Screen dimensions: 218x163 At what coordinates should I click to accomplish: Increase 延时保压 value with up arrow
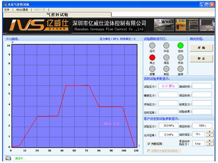pyautogui.click(x=210, y=131)
